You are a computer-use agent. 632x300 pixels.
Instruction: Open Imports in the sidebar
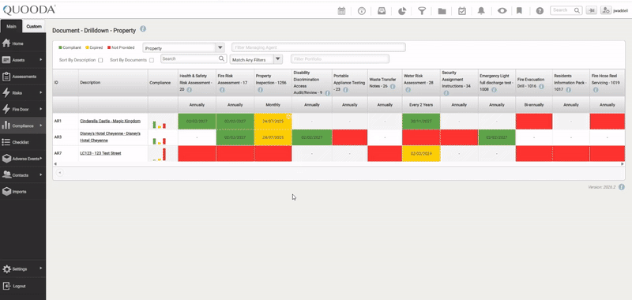23,192
